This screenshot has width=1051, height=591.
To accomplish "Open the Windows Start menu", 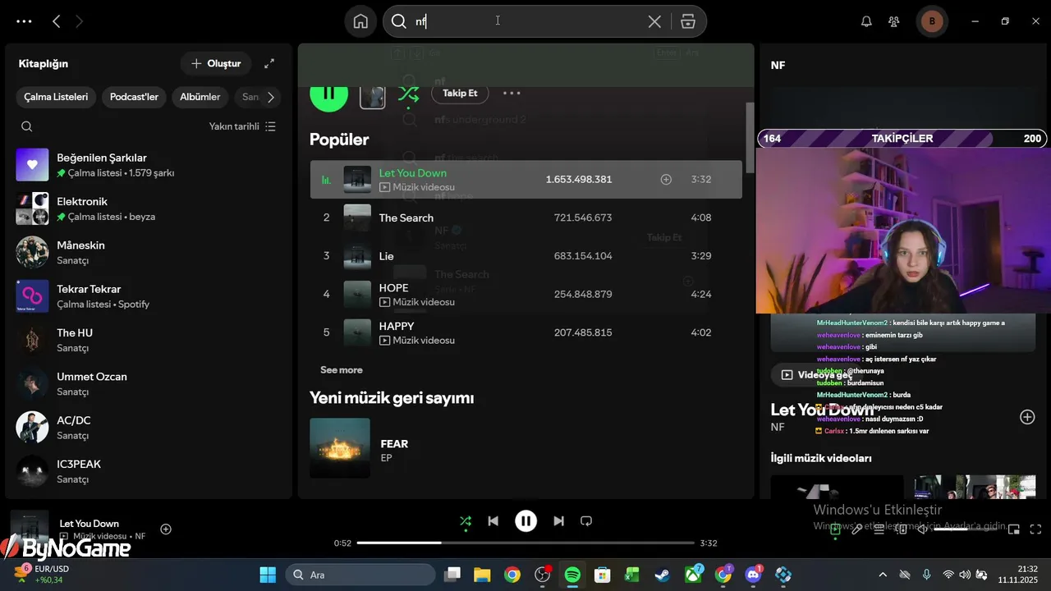I will click(x=268, y=575).
